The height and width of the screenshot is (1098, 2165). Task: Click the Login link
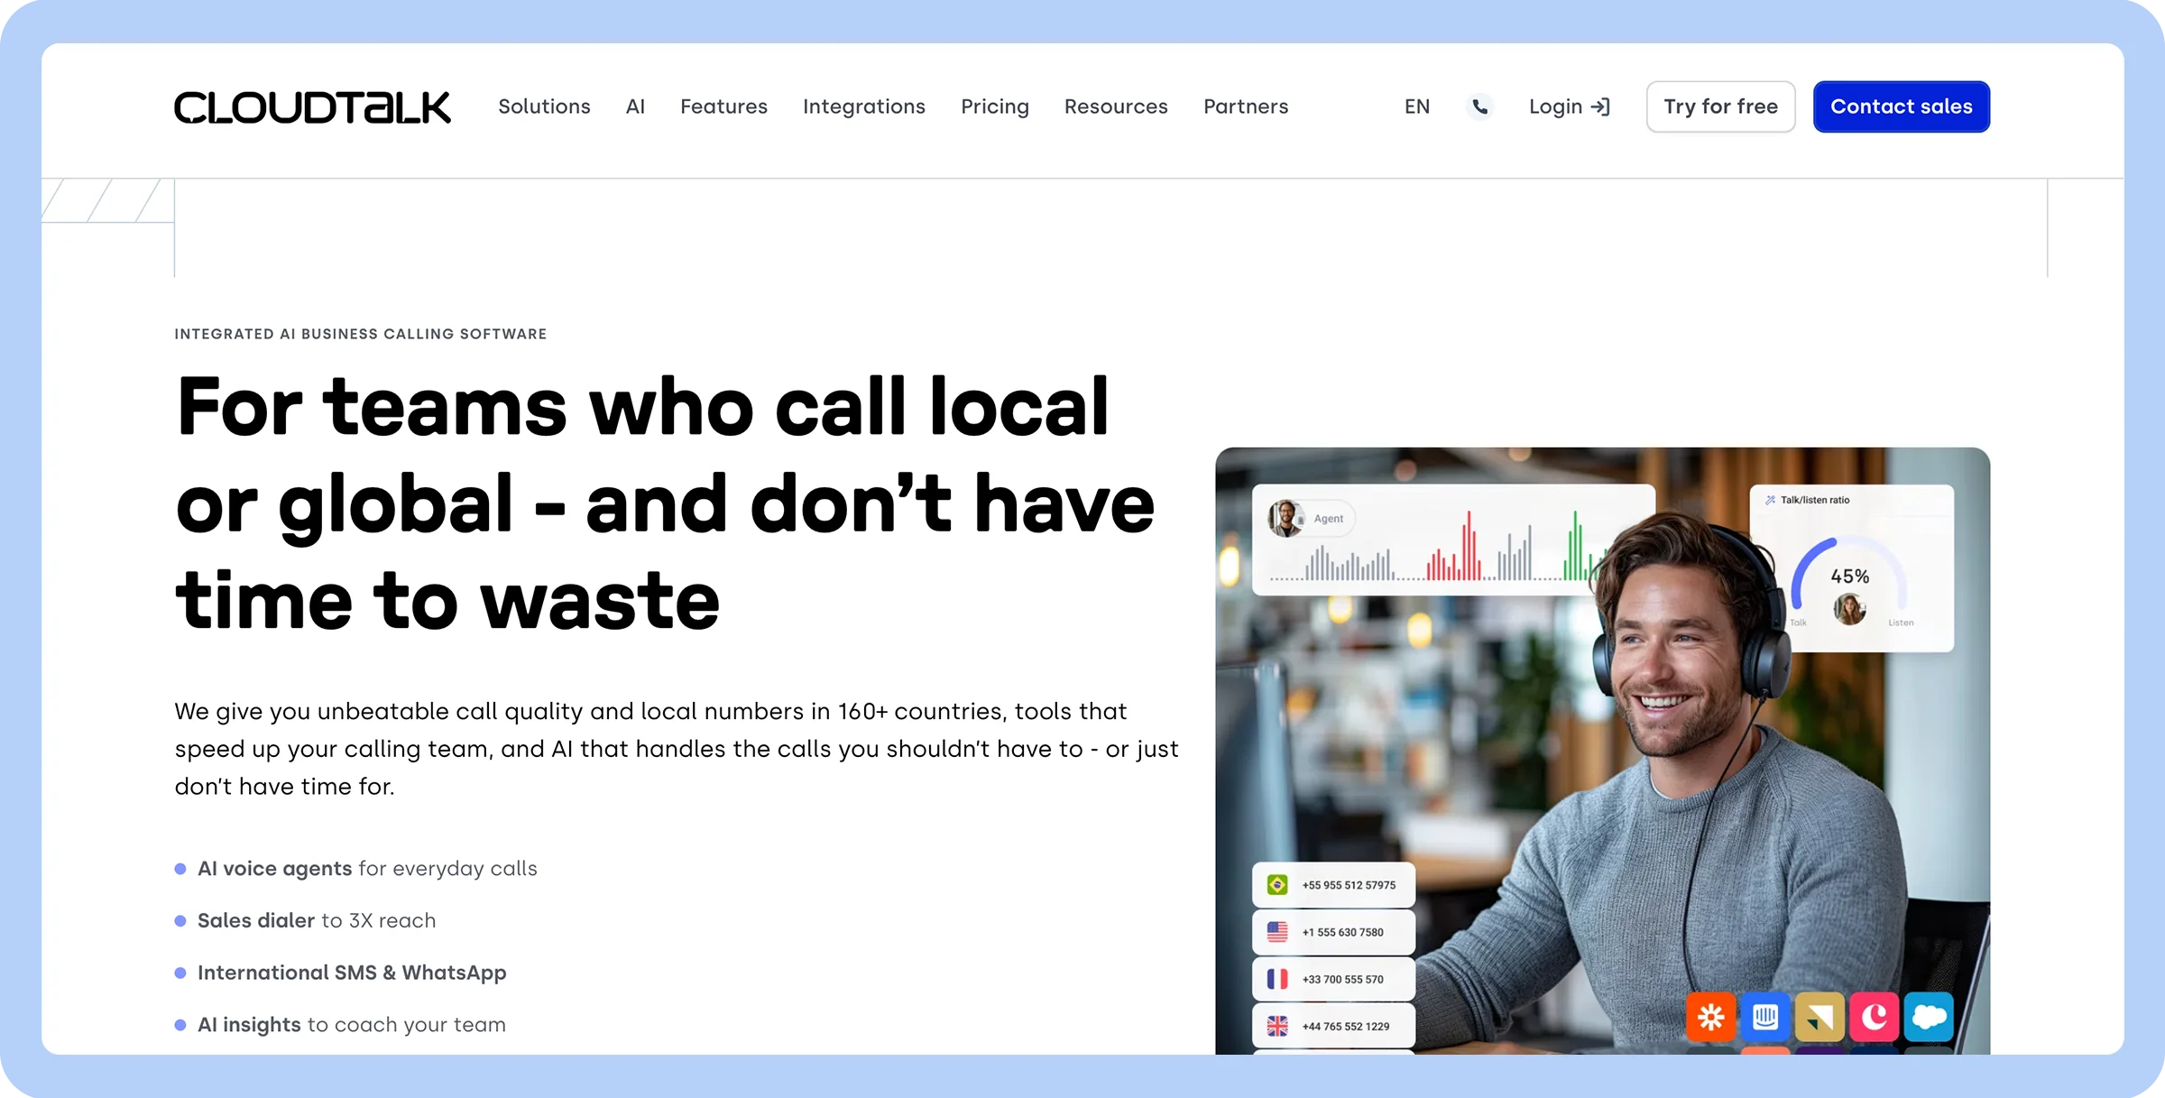click(1570, 106)
